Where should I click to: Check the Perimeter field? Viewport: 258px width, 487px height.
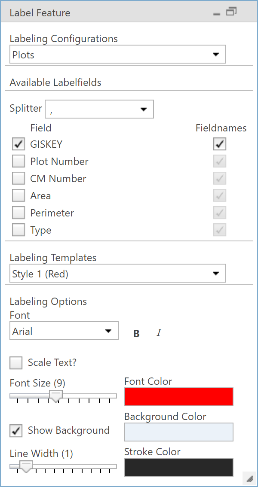(x=18, y=213)
